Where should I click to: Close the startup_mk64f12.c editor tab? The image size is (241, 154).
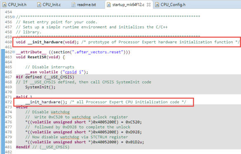[149, 5]
